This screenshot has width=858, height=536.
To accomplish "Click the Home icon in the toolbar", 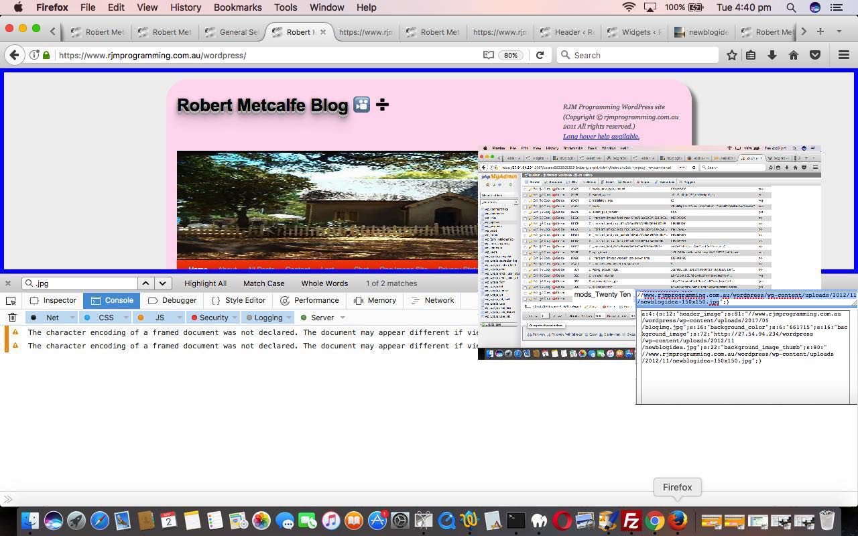I will point(794,55).
